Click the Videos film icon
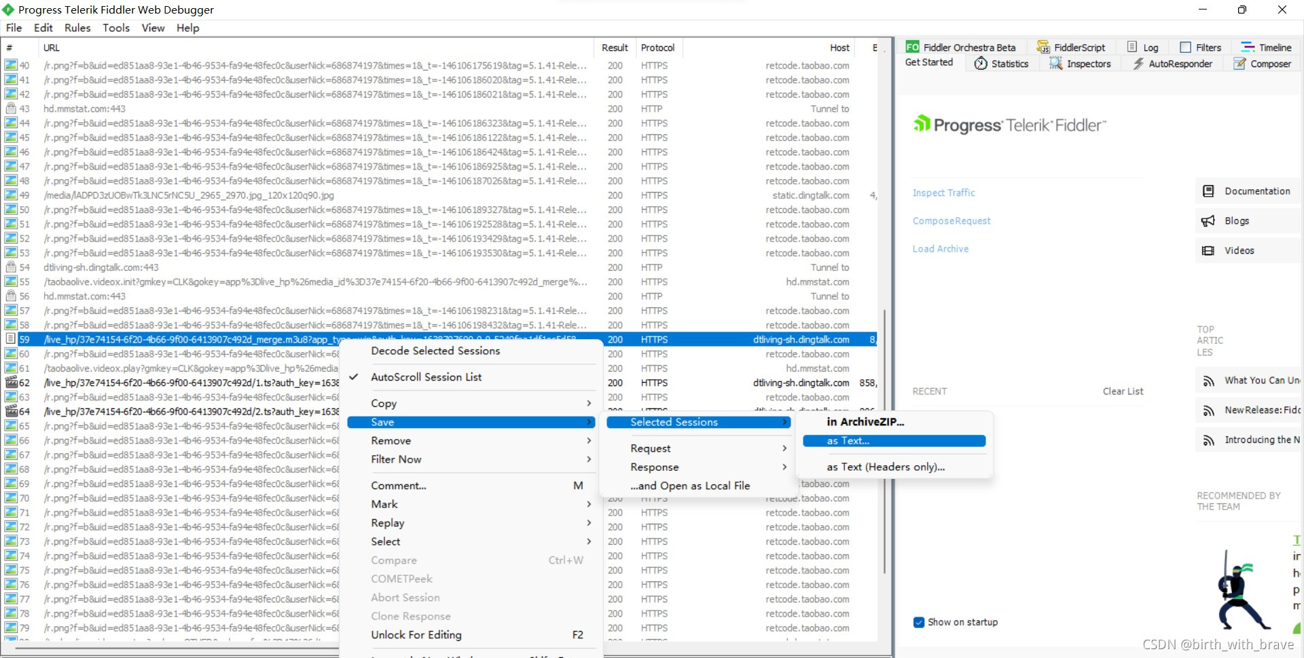 coord(1208,251)
